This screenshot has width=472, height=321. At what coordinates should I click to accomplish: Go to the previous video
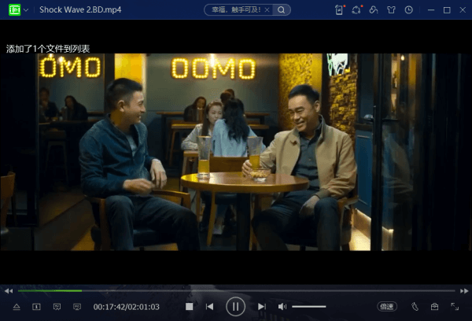pos(210,307)
